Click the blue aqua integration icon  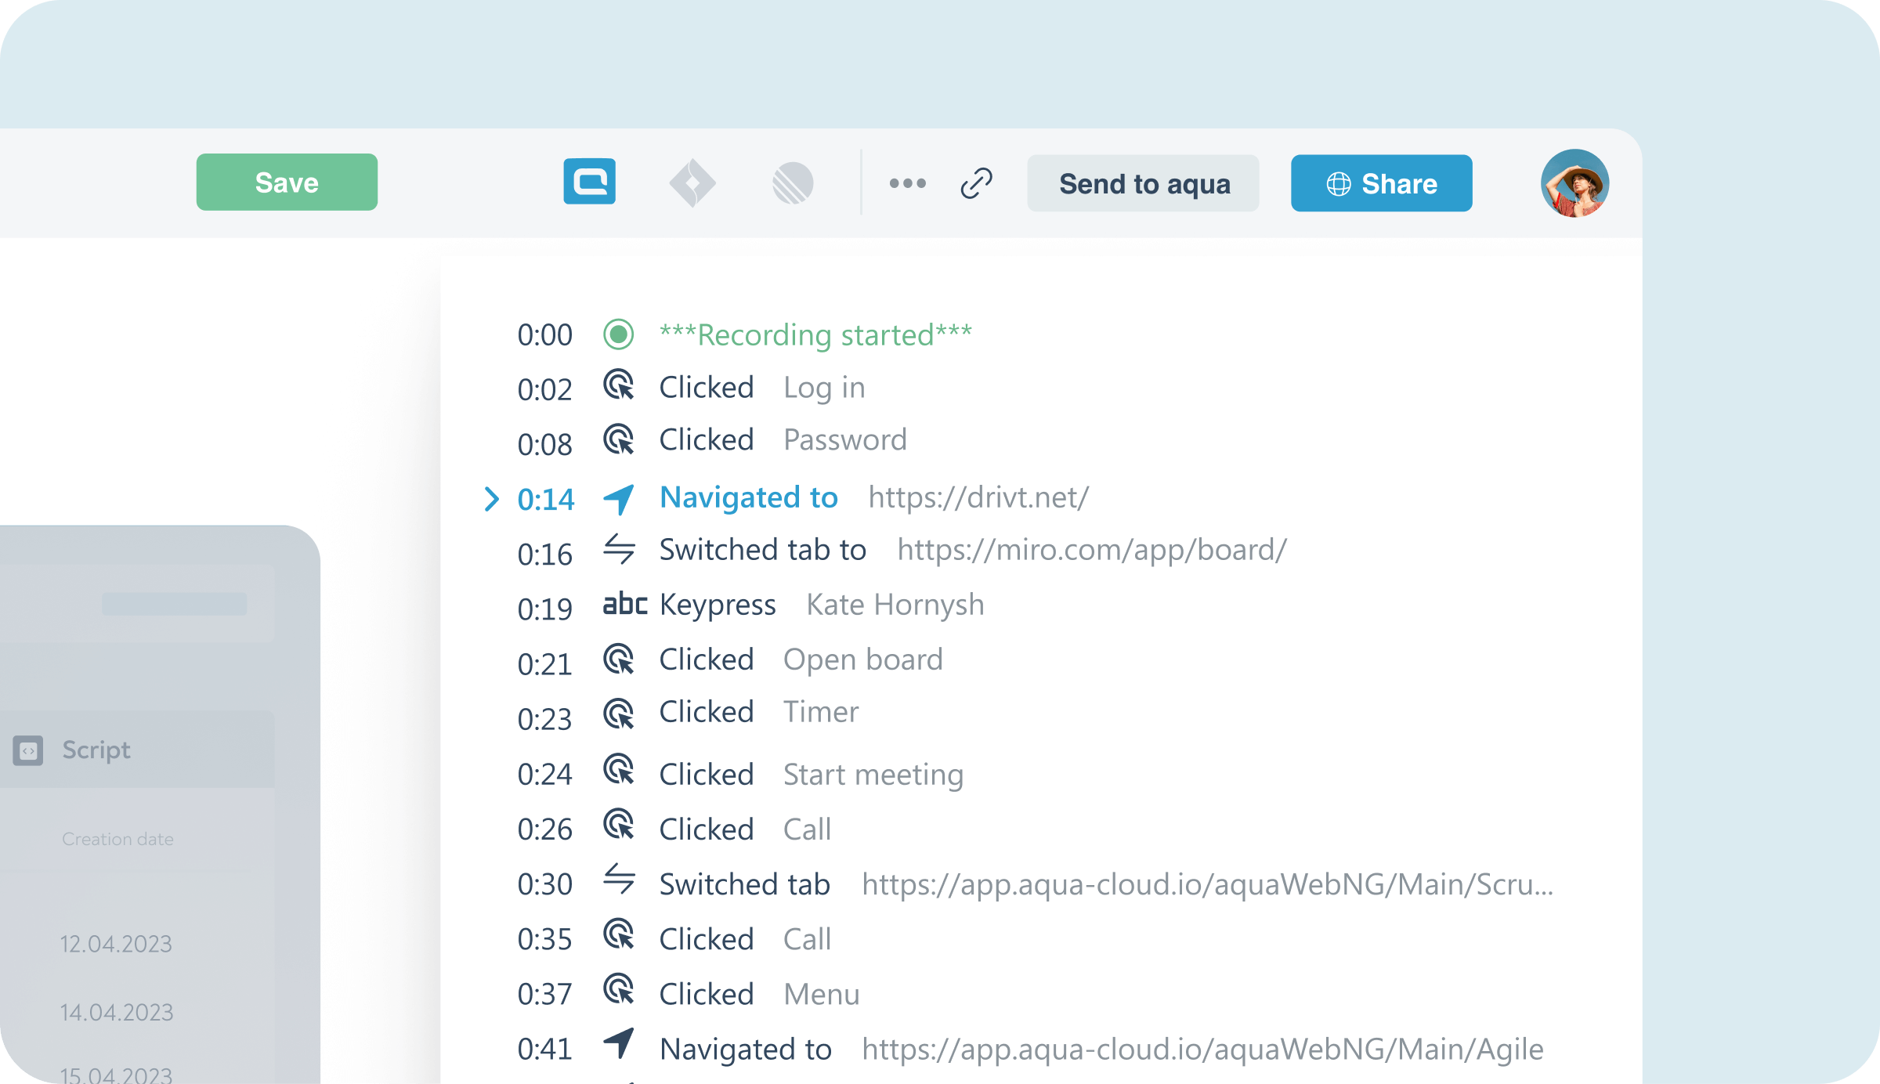click(589, 182)
